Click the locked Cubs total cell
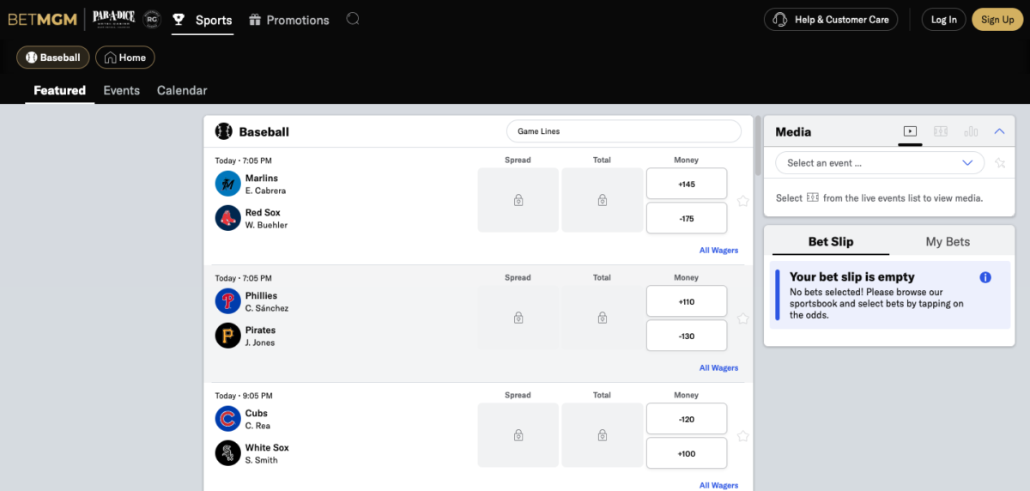Image resolution: width=1030 pixels, height=491 pixels. click(603, 435)
